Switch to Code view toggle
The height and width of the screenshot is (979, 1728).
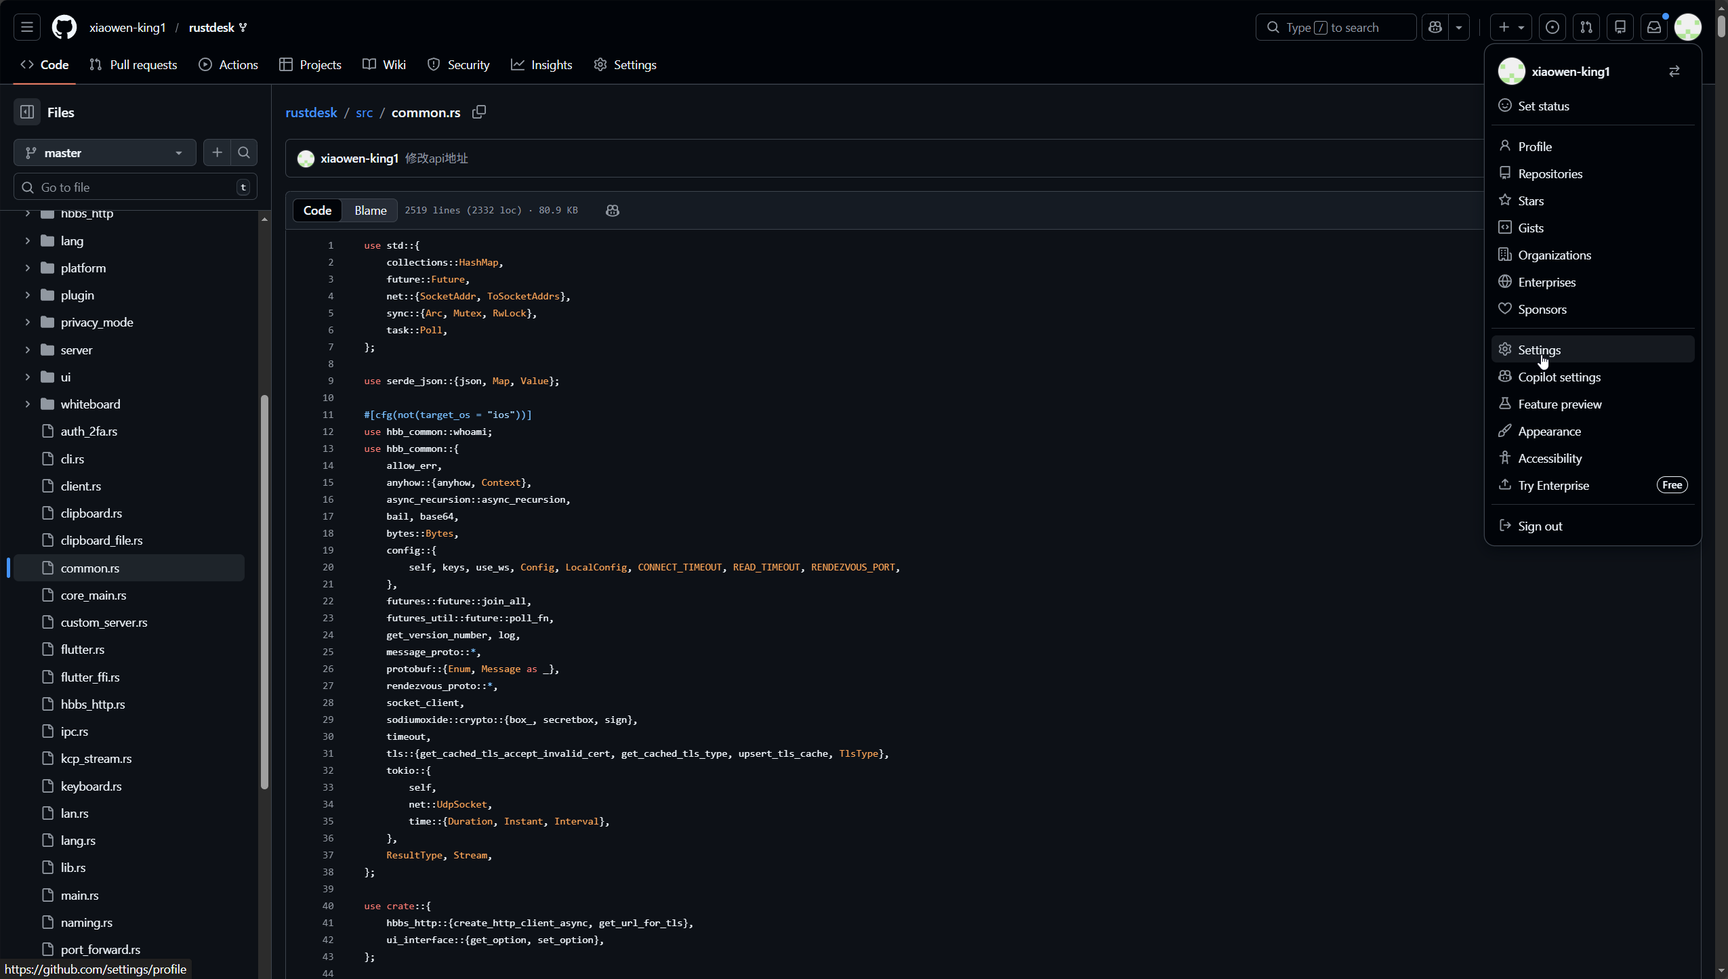tap(317, 211)
